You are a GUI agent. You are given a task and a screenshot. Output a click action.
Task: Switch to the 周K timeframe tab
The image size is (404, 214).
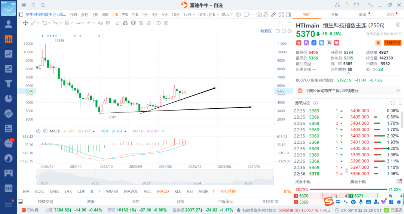tap(105, 15)
